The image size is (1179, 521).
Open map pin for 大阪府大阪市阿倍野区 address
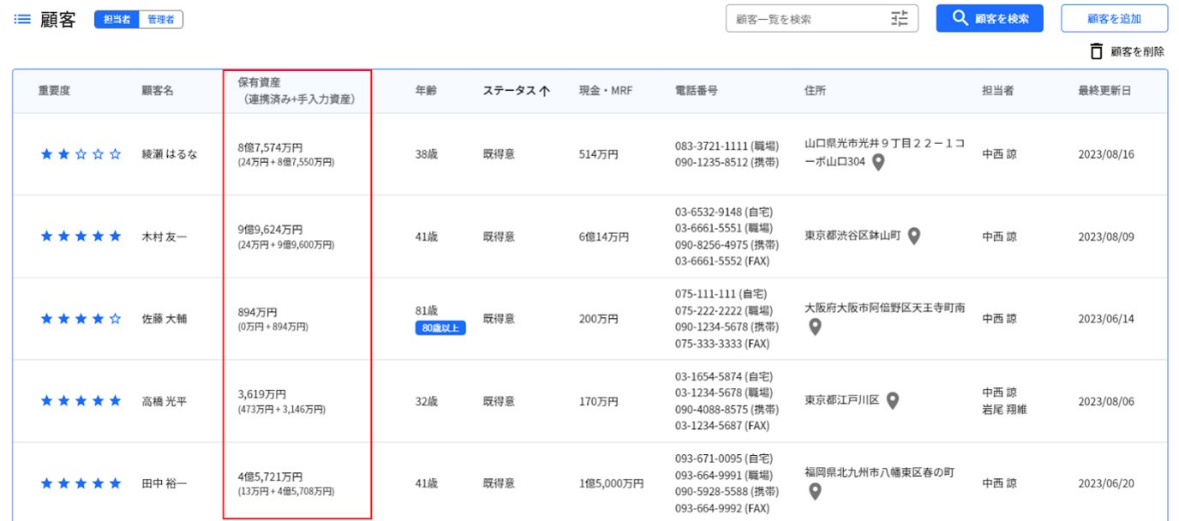click(815, 326)
